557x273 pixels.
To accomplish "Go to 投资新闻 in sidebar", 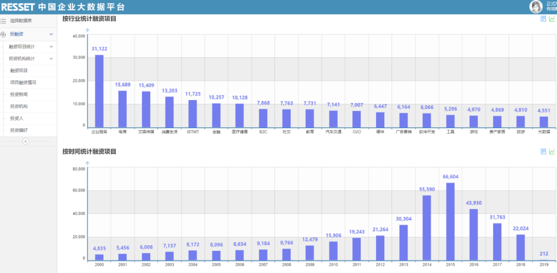I will [x=19, y=94].
